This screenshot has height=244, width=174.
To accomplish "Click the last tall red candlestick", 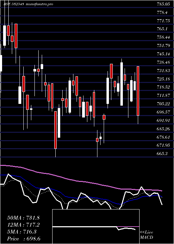I will (x=138, y=91).
